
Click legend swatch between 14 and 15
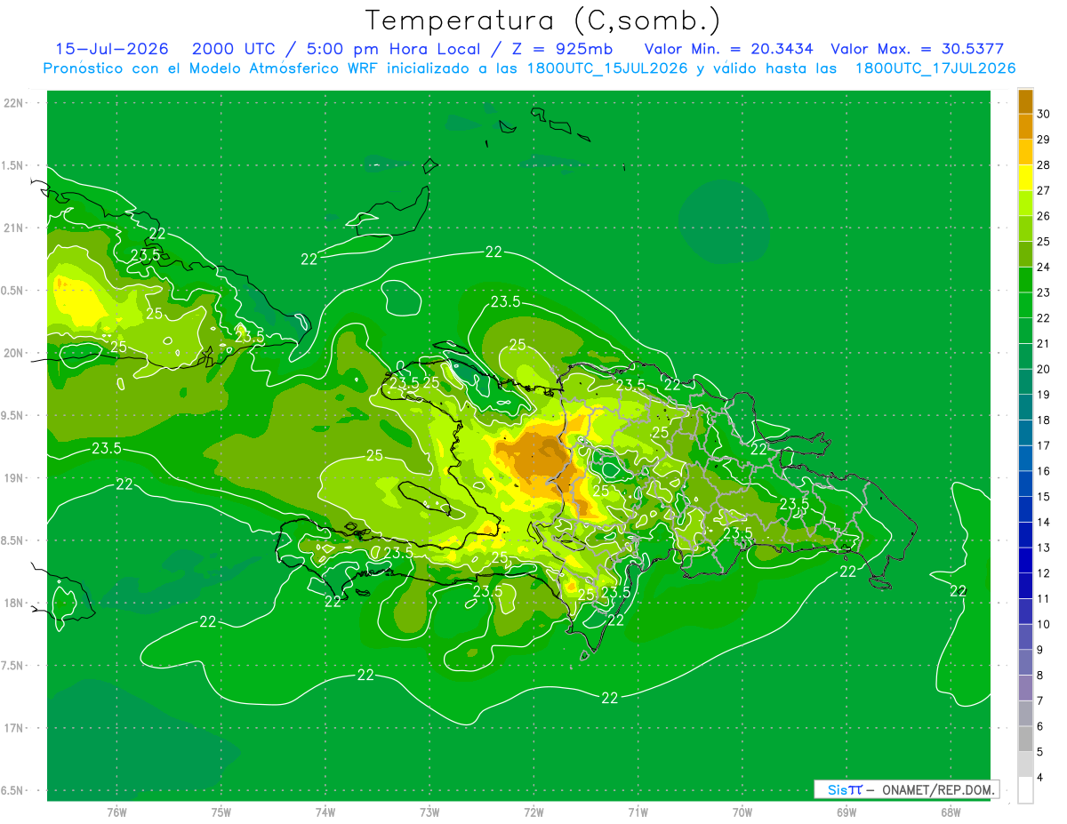(1025, 510)
